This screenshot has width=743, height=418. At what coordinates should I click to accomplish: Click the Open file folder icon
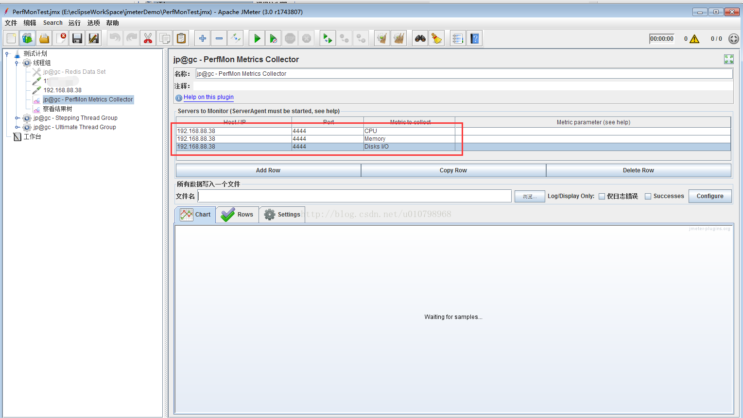[x=44, y=38]
